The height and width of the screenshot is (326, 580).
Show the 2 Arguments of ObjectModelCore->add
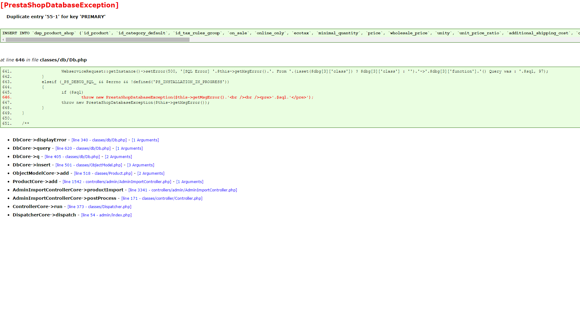[x=151, y=173]
